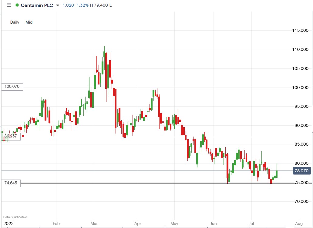The height and width of the screenshot is (228, 313).
Task: Click the 70.000 price axis label
Action: click(x=301, y=201)
